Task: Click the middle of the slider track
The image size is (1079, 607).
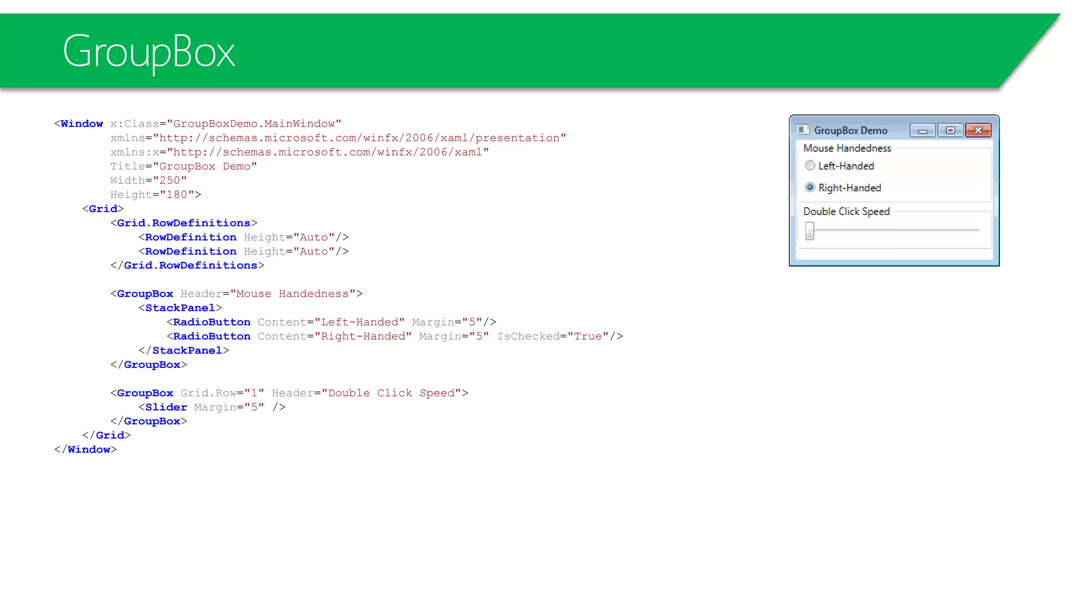Action: (x=892, y=230)
